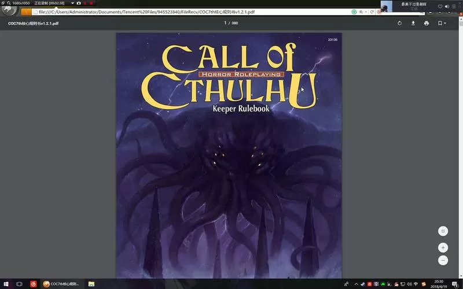Open the screen recorder dropdown arrow
Image resolution: width=463 pixels, height=289 pixels.
pos(72,3)
